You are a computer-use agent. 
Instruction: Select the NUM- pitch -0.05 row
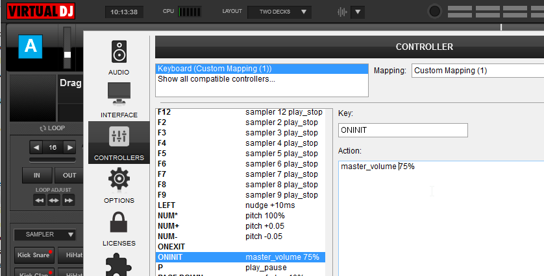click(240, 236)
